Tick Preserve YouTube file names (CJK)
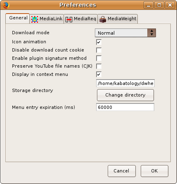The width and height of the screenshot is (177, 184). coord(99,66)
